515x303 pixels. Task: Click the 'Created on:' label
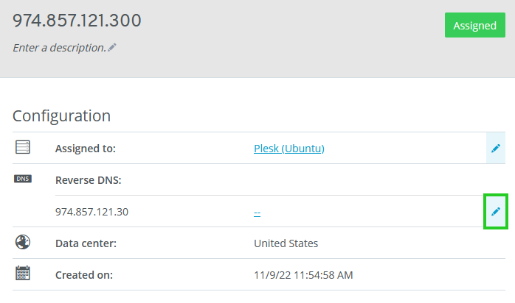pos(84,275)
